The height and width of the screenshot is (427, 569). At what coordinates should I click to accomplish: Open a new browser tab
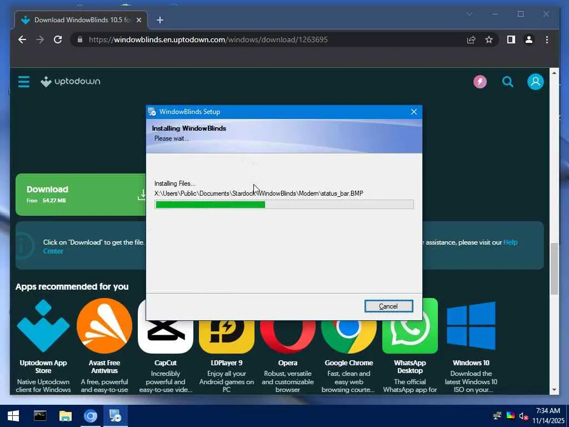(x=160, y=20)
